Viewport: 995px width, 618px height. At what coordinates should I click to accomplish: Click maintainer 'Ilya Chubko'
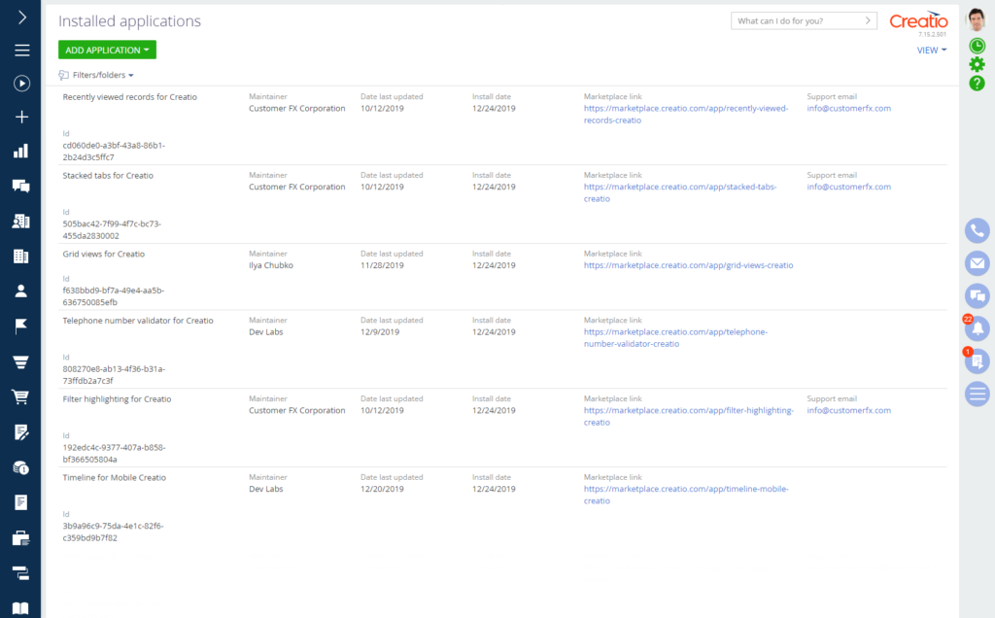(x=271, y=266)
